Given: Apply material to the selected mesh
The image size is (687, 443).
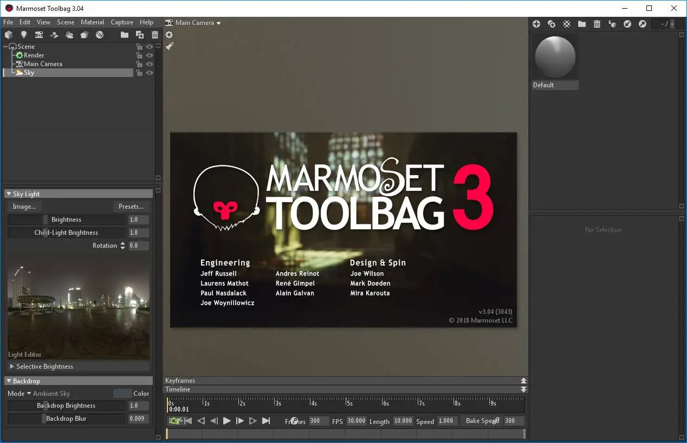Looking at the screenshot, I should click(x=612, y=24).
